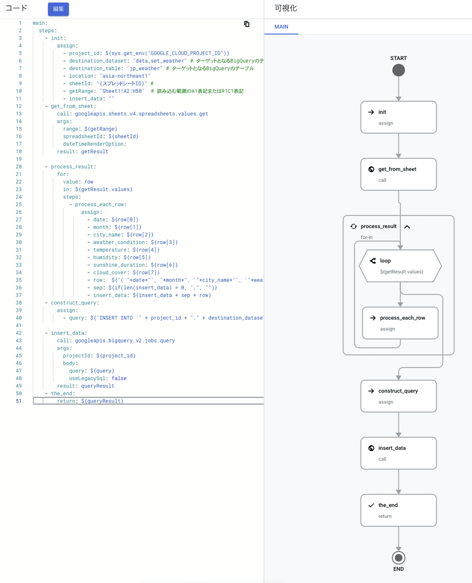Screen dimensions: 472x583
Task: Click 'projectId: ${project_id}' code line
Action: (99, 356)
